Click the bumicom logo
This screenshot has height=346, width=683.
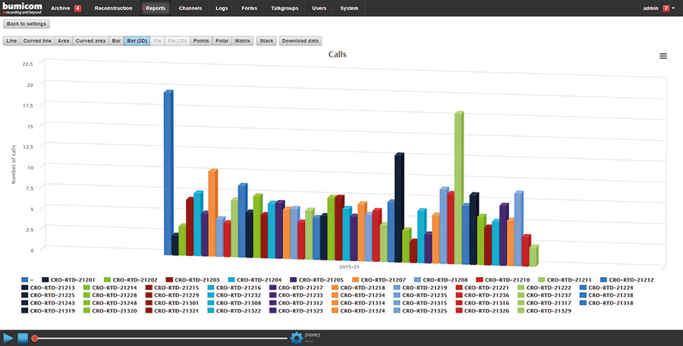(21, 8)
